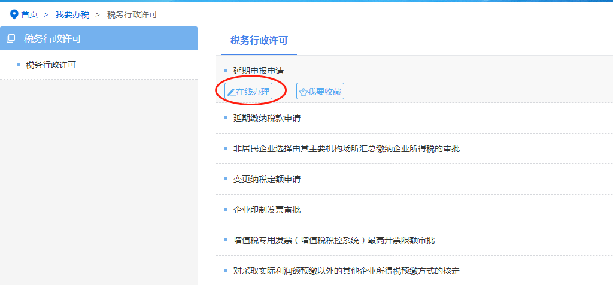Viewport: 613px width, 285px height.
Task: Click the copy icon in sidebar header
Action: point(11,38)
